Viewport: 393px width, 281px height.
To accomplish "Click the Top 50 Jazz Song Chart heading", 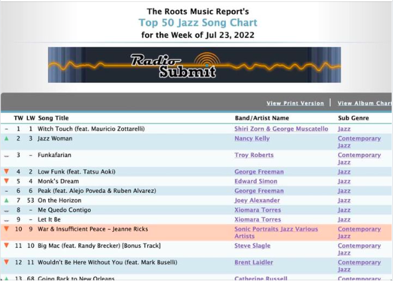I will [197, 23].
